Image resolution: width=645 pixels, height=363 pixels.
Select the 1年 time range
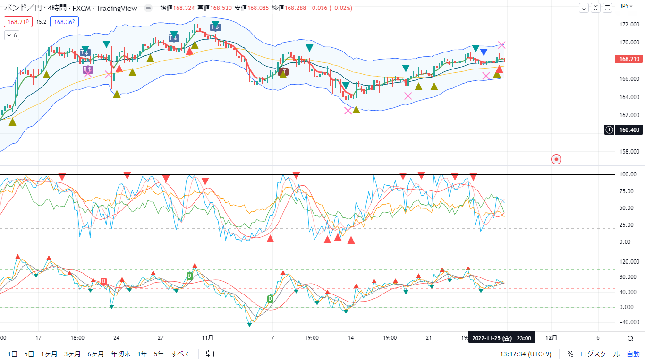142,354
